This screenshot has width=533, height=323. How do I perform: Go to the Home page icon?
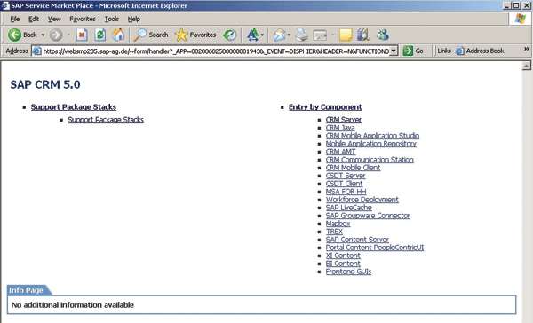click(x=118, y=35)
